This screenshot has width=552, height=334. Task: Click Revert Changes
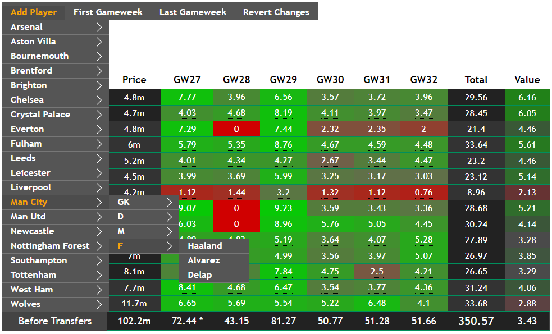[276, 12]
